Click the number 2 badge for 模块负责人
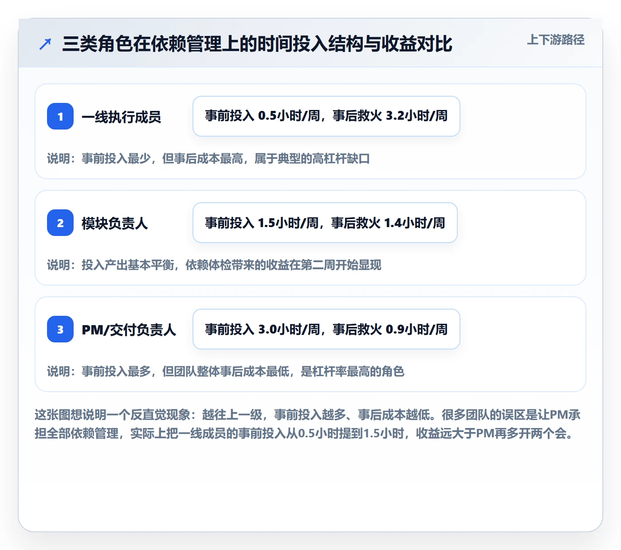The image size is (621, 550). [60, 223]
